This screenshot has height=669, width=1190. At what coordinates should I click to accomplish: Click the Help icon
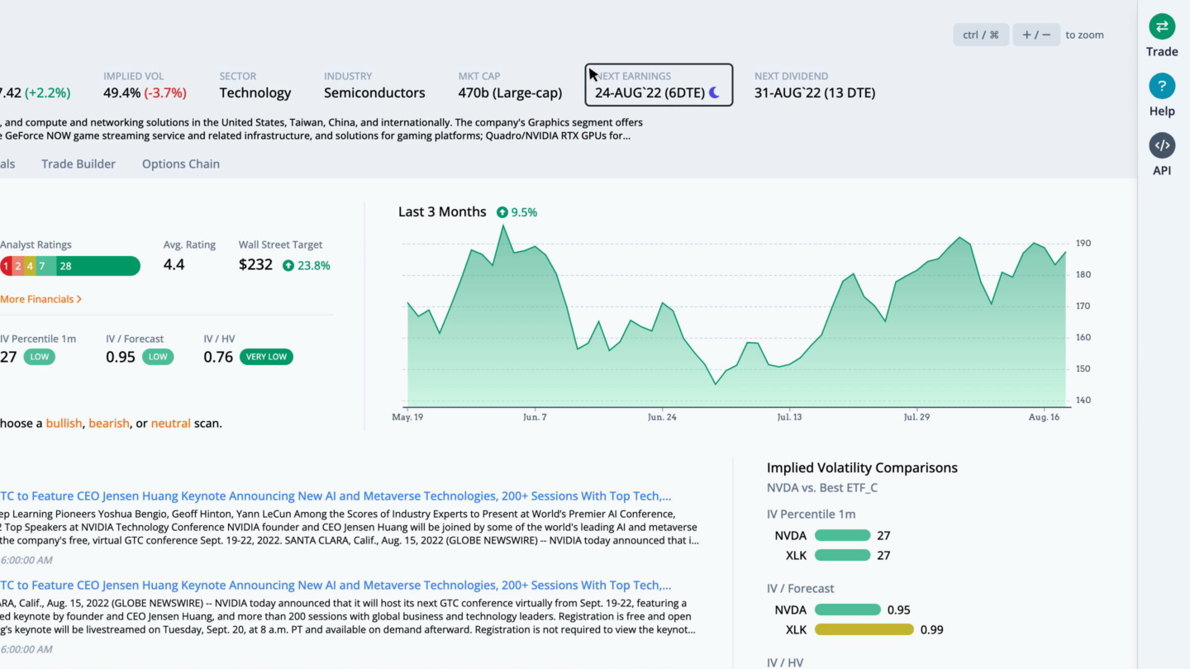click(x=1162, y=86)
